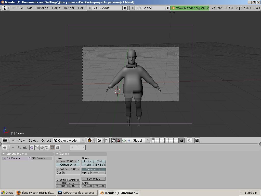Select the translate manipulator hand icon

(114, 140)
